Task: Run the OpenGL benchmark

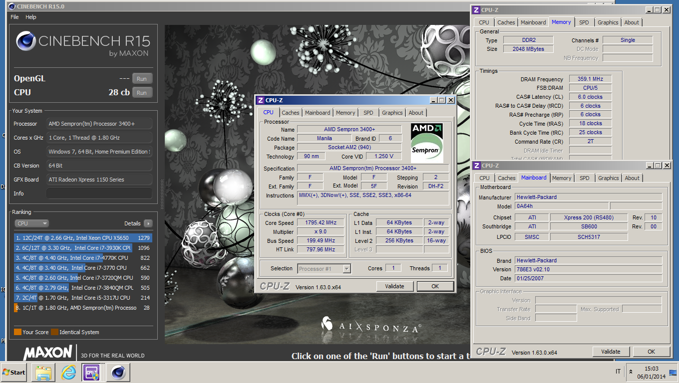Action: click(142, 79)
